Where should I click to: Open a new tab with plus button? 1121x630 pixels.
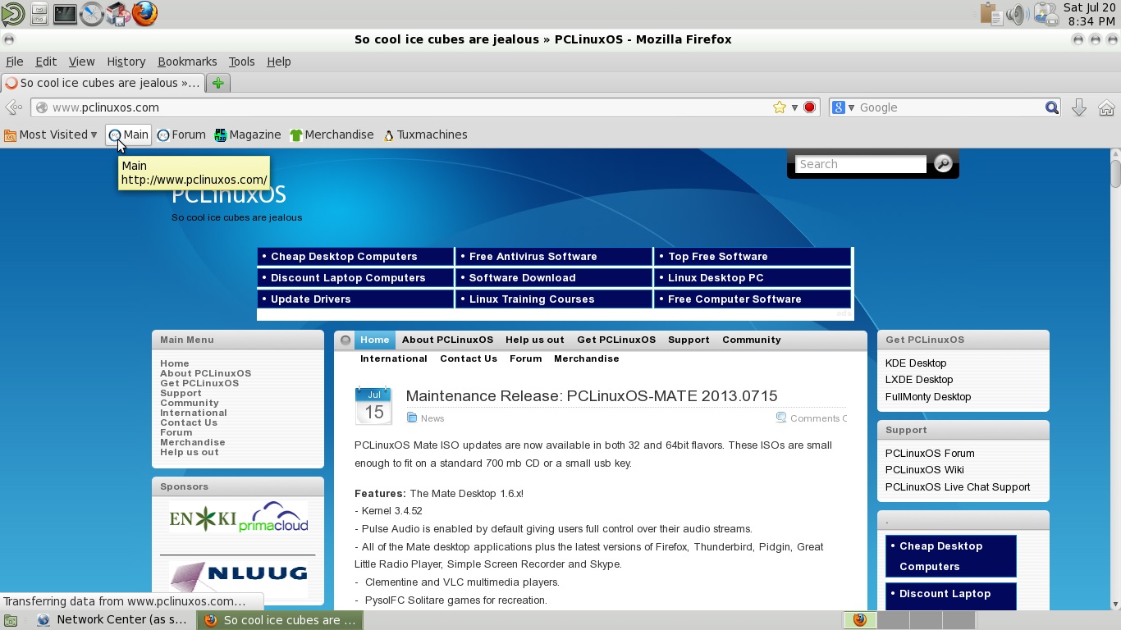217,83
